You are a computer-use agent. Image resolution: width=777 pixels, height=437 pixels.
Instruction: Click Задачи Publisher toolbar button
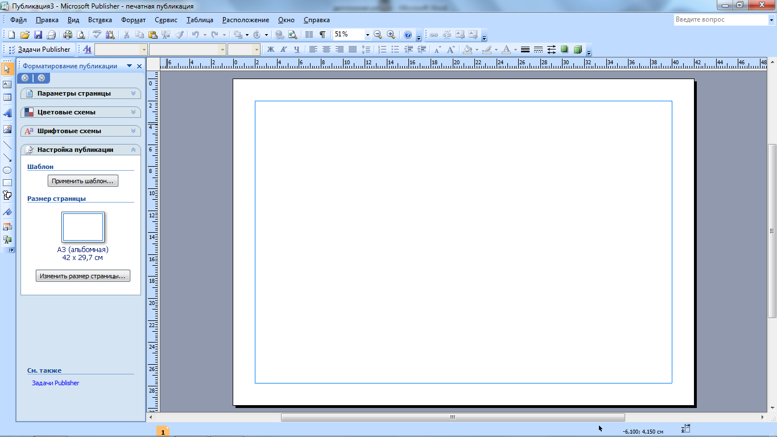tap(40, 50)
